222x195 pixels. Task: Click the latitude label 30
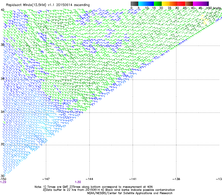click(2, 176)
